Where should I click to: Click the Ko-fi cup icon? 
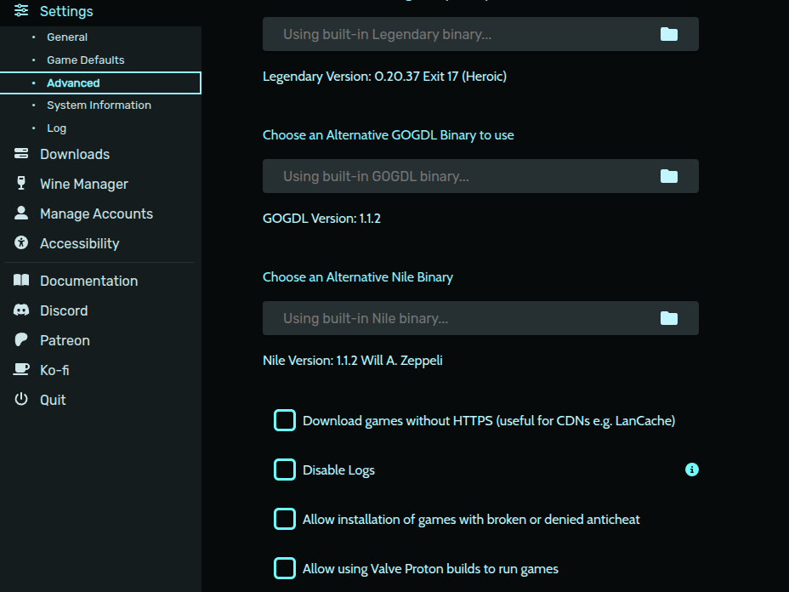pos(21,370)
